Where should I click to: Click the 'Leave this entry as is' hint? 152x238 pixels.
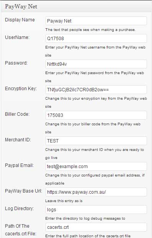[x=64, y=201]
